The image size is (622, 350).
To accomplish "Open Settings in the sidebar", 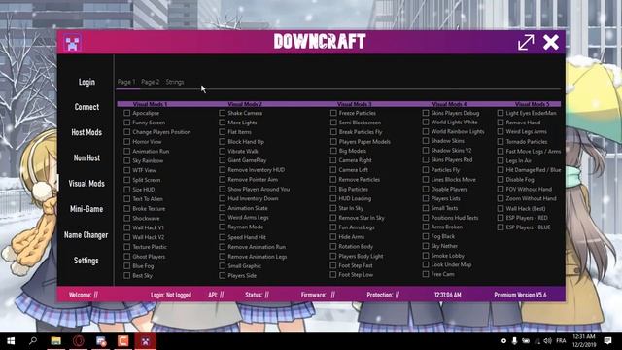I will tap(86, 261).
